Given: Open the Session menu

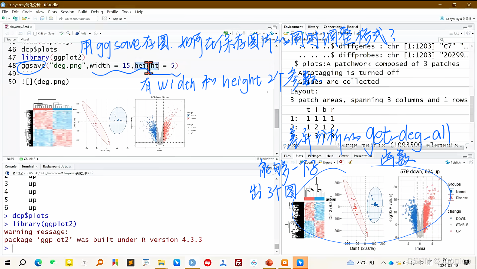Looking at the screenshot, I should pyautogui.click(x=67, y=12).
